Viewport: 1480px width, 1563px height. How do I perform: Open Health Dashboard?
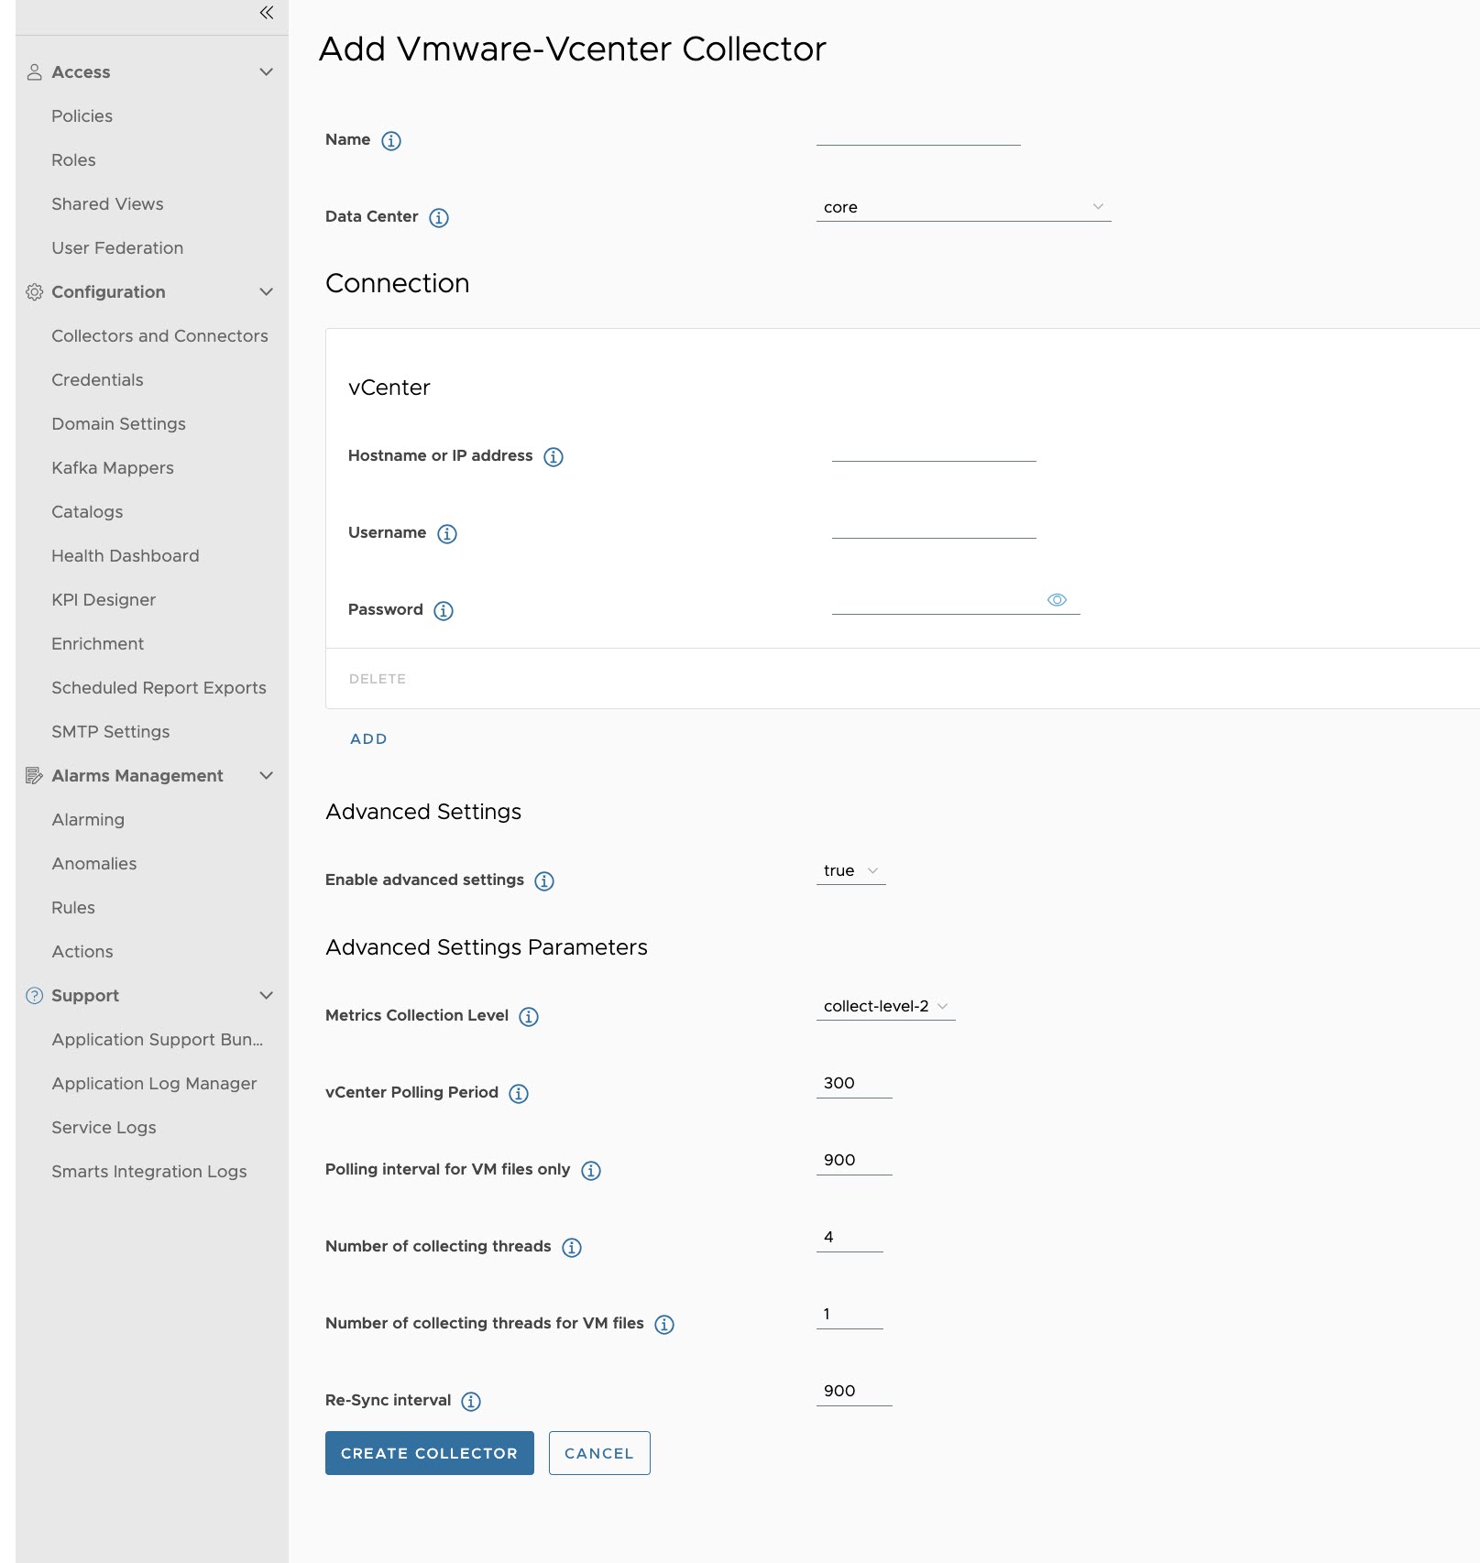click(126, 556)
